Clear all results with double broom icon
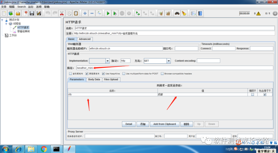This screenshot has width=278, height=153. 168,13
